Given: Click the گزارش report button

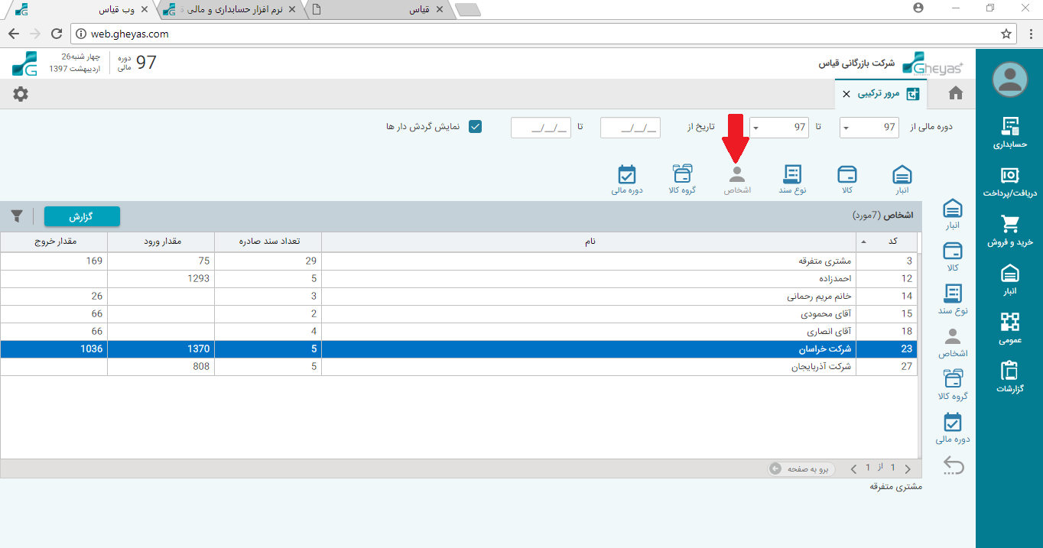Looking at the screenshot, I should coord(82,216).
